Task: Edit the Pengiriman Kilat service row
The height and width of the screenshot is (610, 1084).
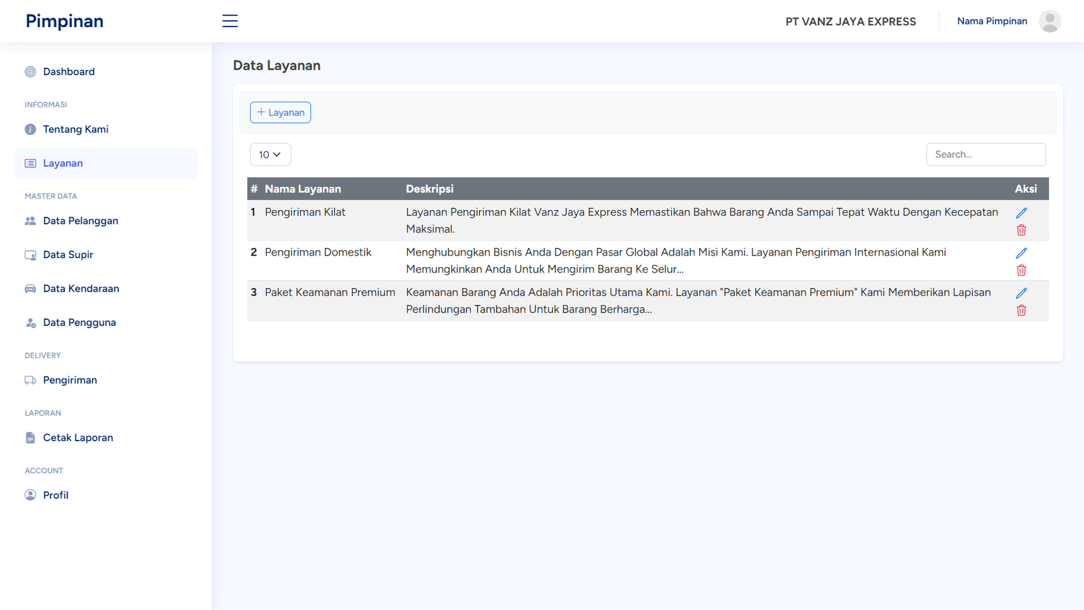Action: pos(1021,213)
